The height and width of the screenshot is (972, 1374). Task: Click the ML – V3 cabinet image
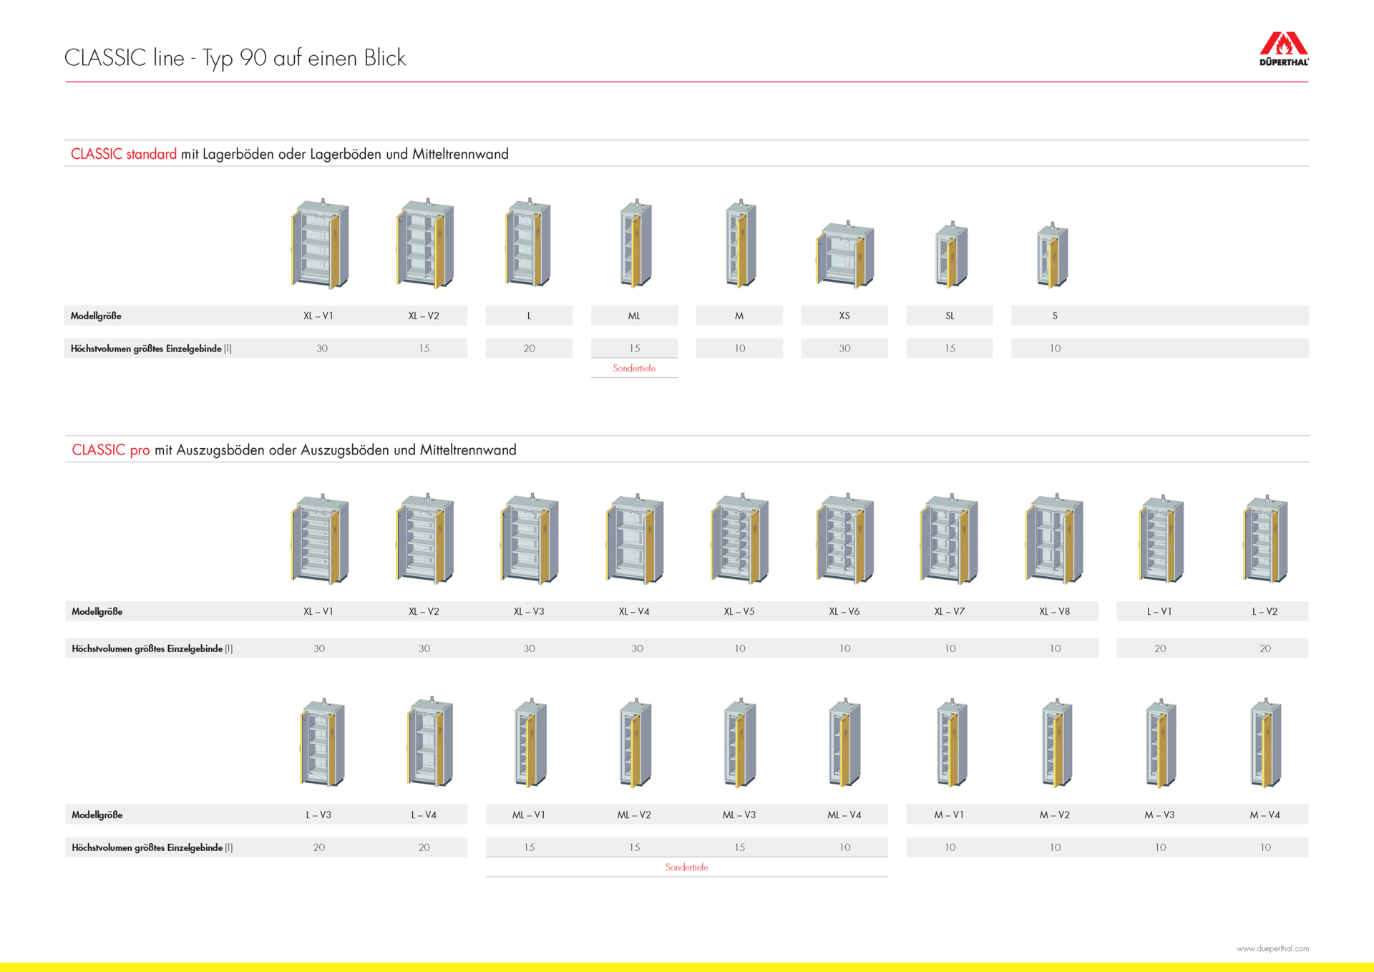click(740, 742)
